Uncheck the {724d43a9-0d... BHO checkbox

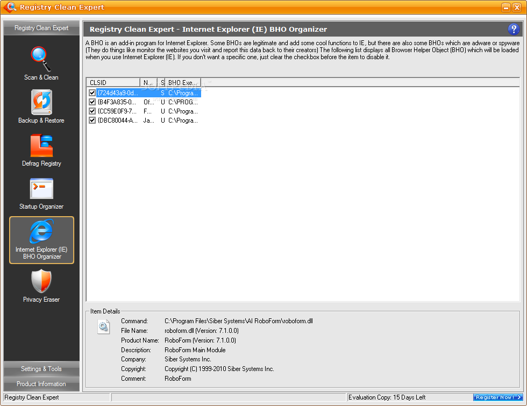(x=92, y=92)
